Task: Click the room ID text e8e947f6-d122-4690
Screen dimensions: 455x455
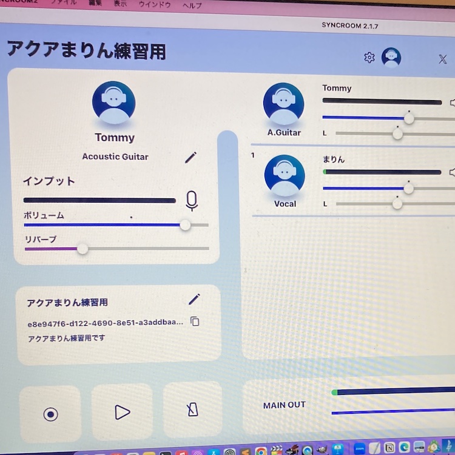Action: (x=106, y=323)
